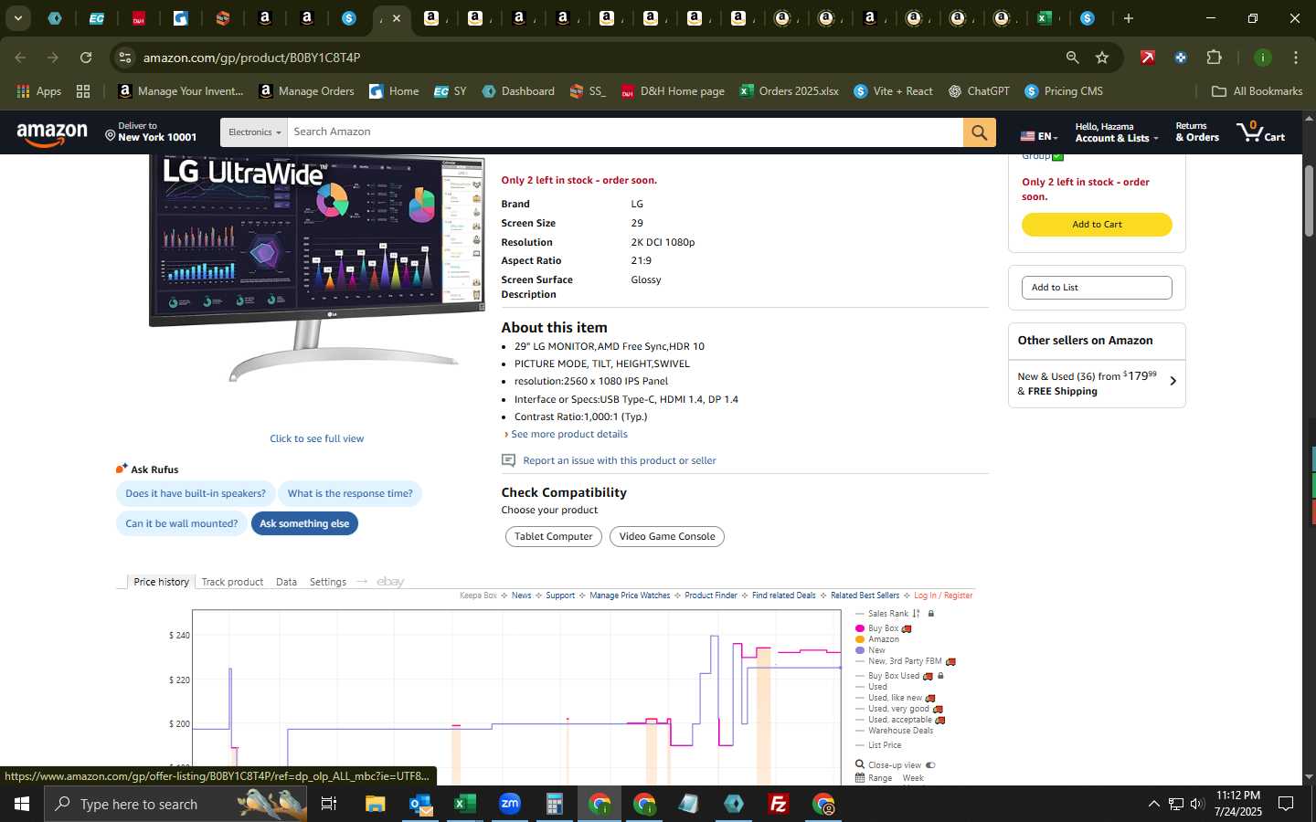Click the Amazon logo

click(52, 134)
